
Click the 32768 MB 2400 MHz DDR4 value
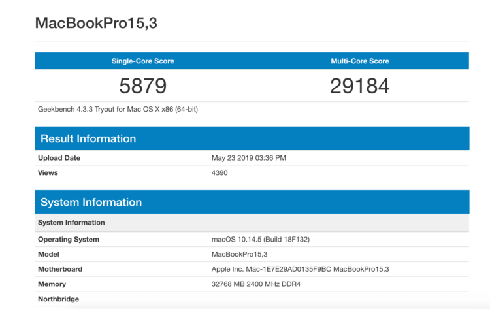pyautogui.click(x=256, y=284)
